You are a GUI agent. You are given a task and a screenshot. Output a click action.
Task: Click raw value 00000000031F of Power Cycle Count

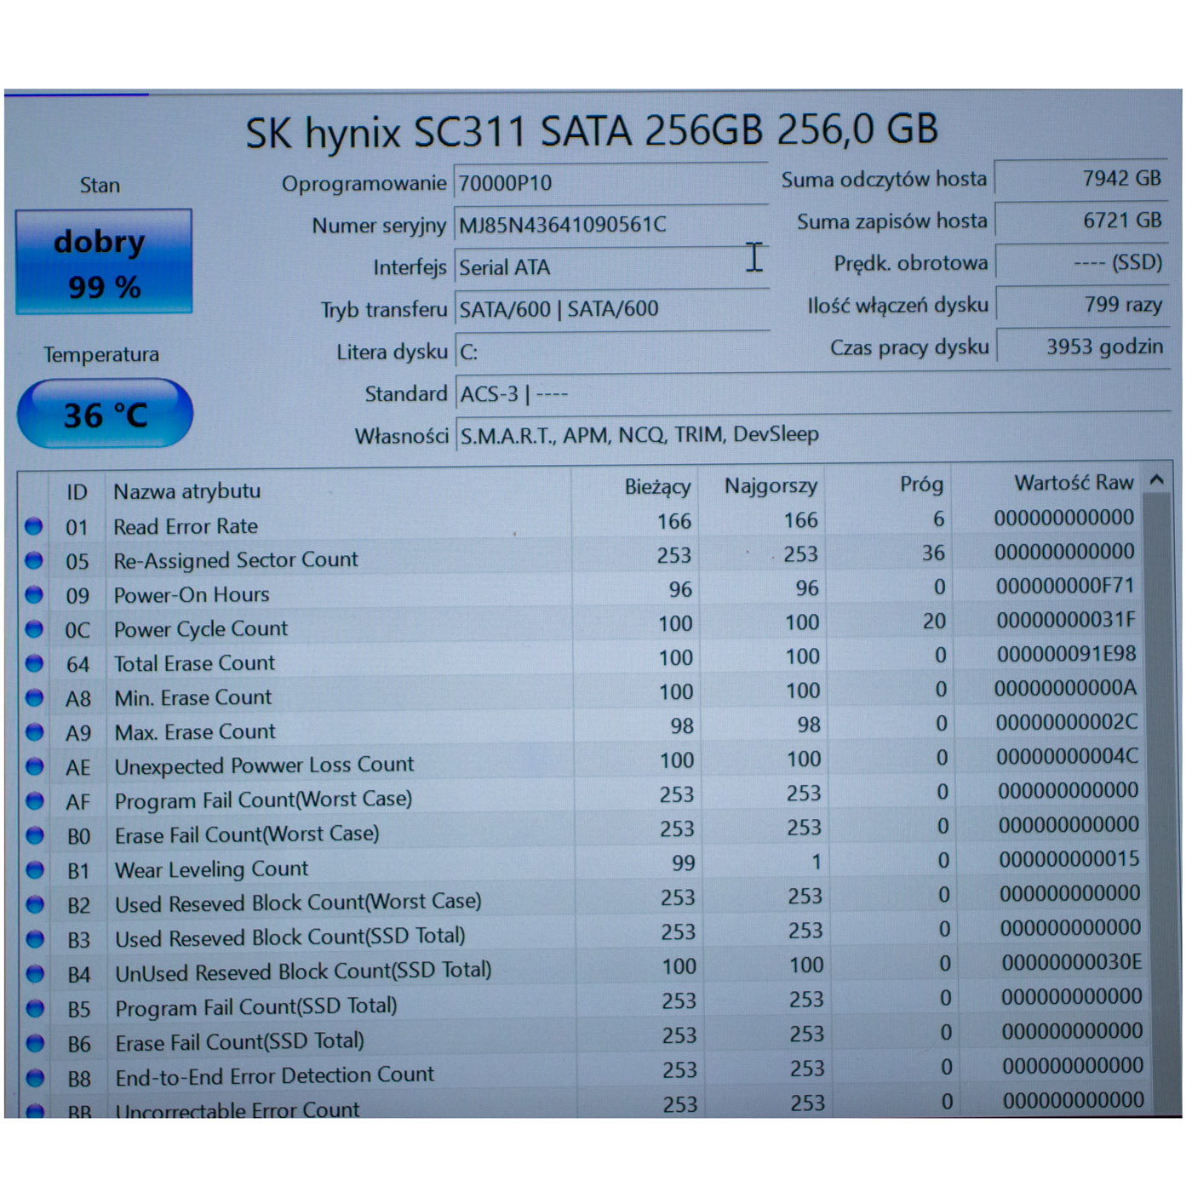pos(1066,620)
